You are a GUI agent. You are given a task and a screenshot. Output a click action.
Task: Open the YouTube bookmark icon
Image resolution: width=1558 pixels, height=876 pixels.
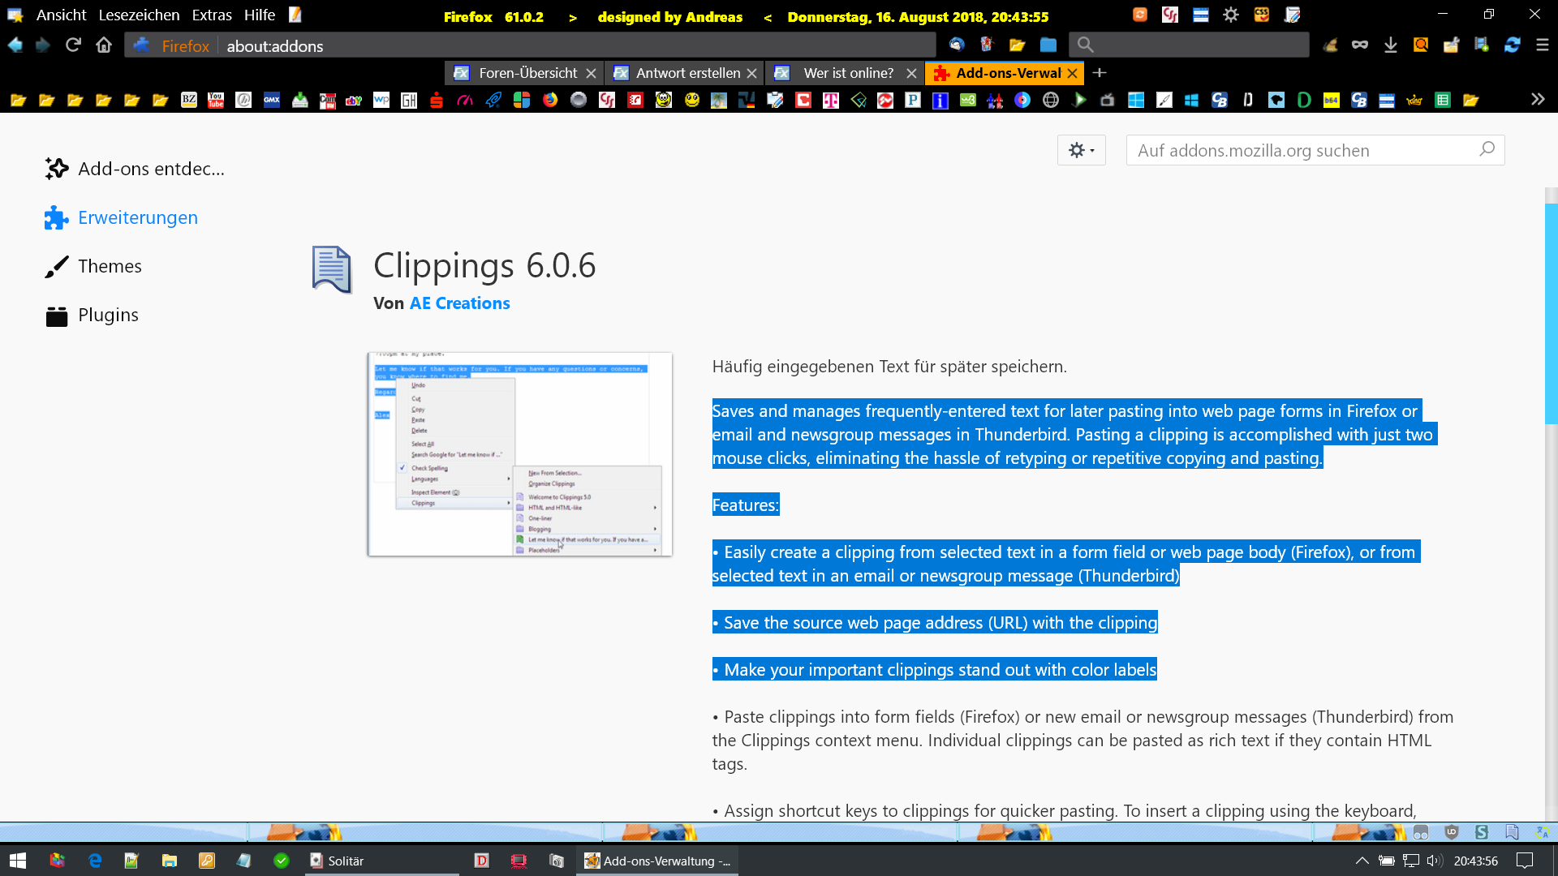[x=216, y=101]
